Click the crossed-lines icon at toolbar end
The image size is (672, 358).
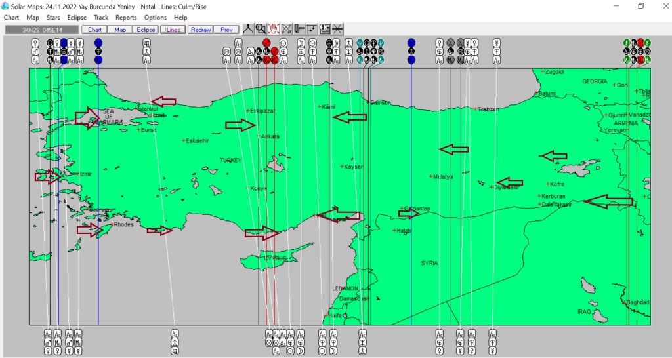click(337, 29)
